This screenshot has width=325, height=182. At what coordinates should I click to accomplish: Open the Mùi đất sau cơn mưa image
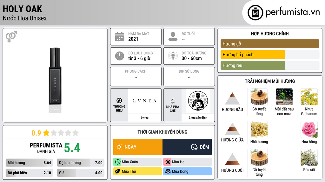click(284, 97)
